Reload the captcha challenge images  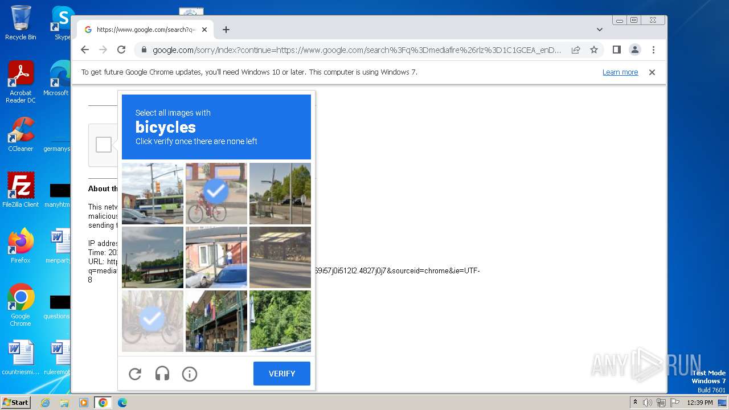(x=135, y=374)
